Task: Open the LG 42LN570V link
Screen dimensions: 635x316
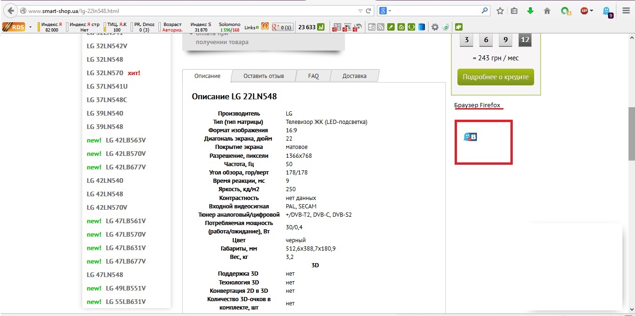Action: pyautogui.click(x=107, y=207)
